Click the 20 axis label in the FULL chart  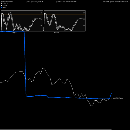tap(84, 25)
